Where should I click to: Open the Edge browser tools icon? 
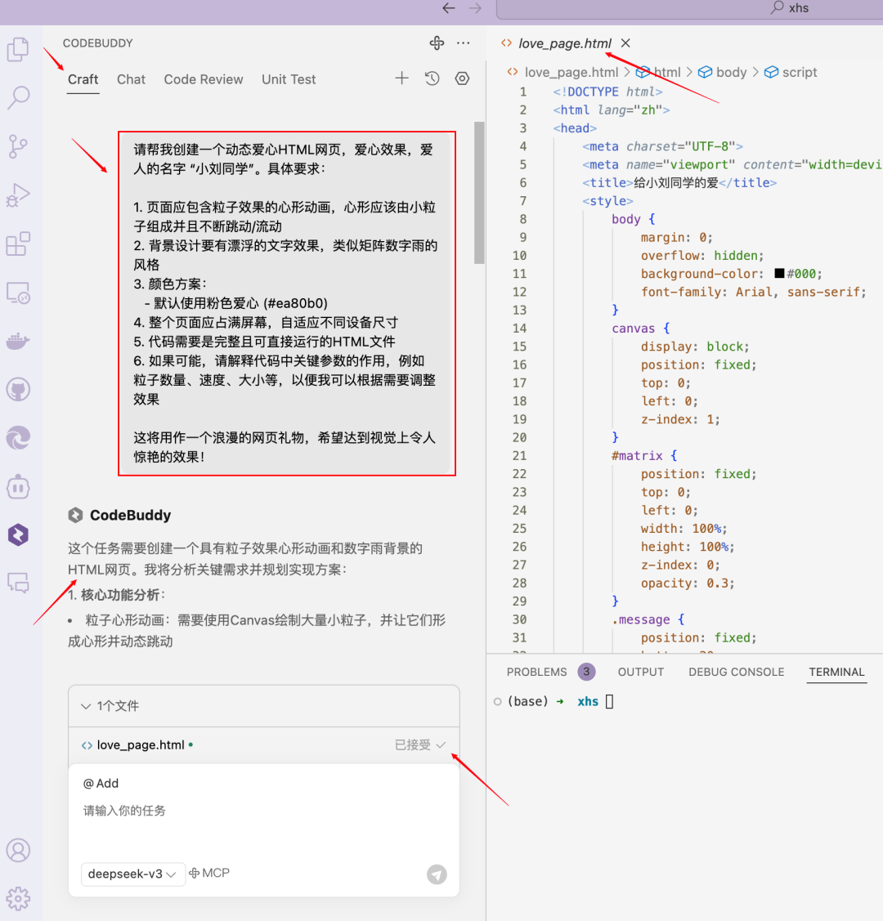click(18, 438)
